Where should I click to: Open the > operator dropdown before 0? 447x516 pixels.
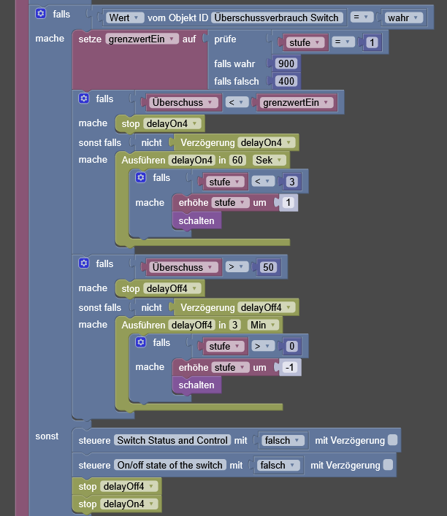[x=263, y=346]
